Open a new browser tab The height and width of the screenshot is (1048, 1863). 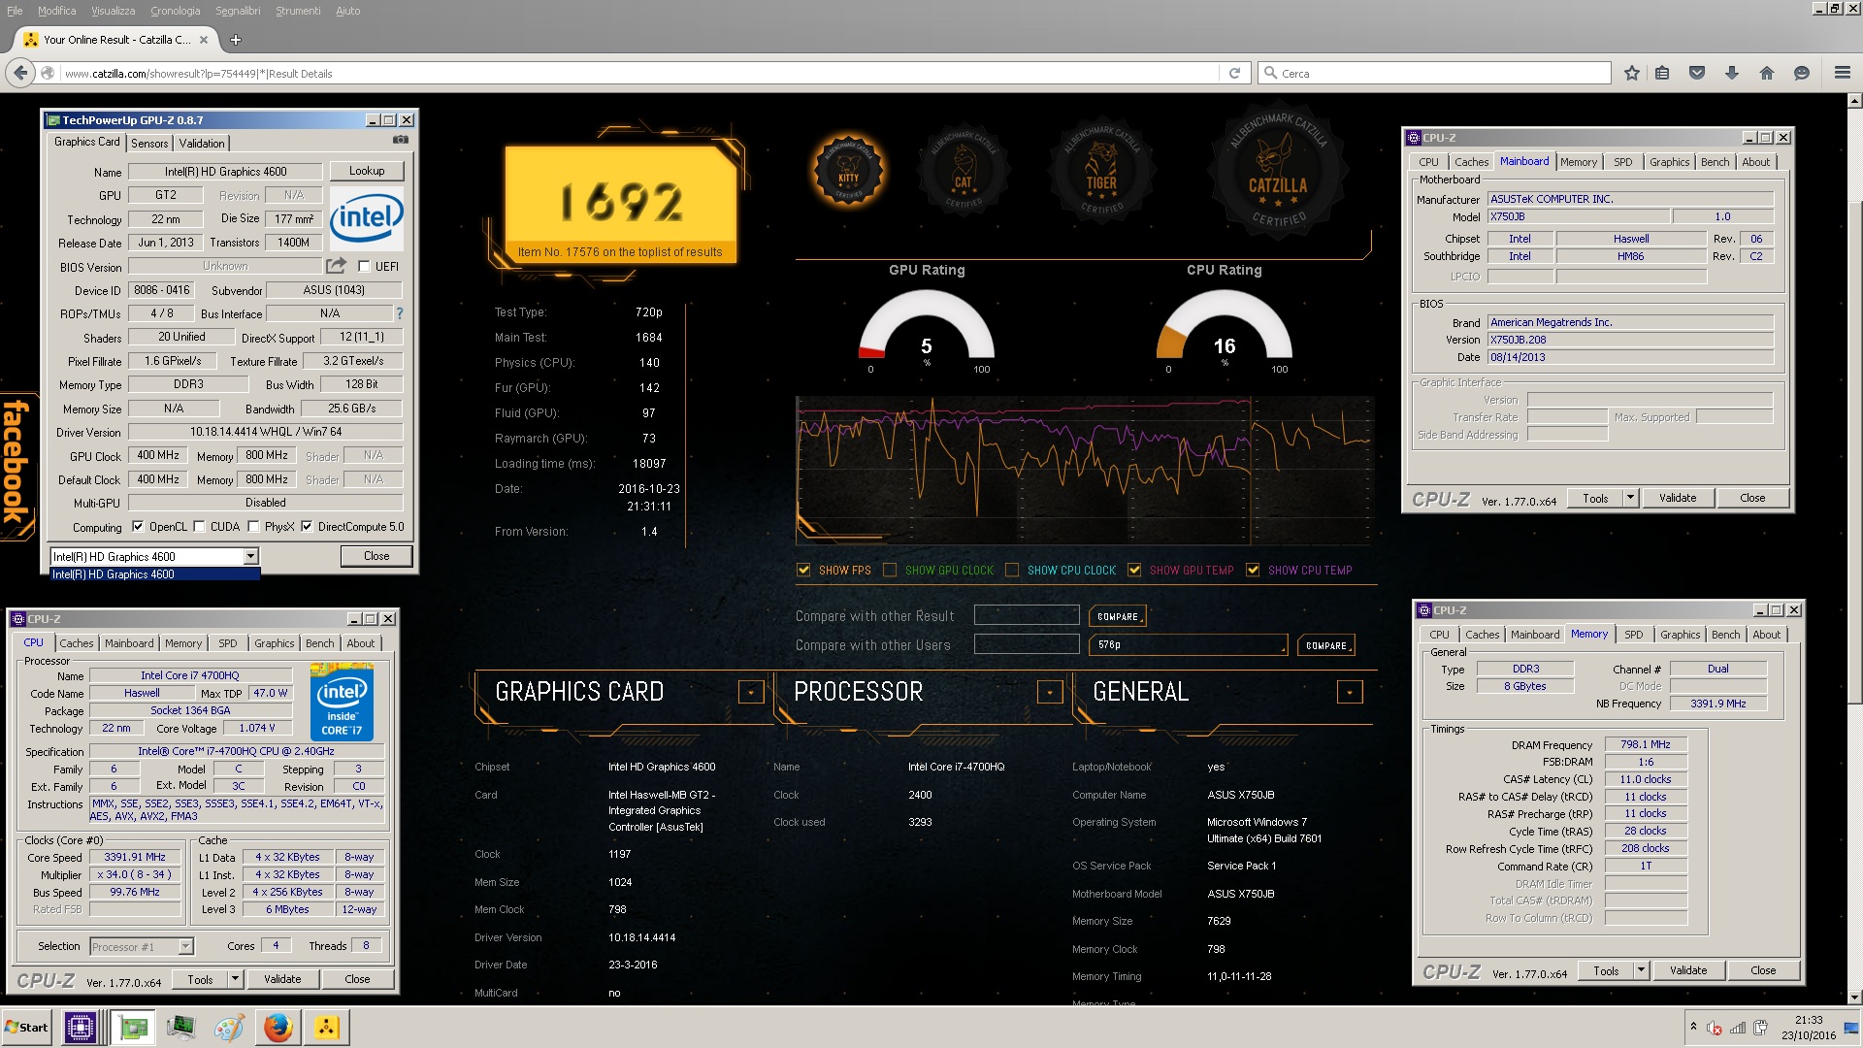(236, 40)
